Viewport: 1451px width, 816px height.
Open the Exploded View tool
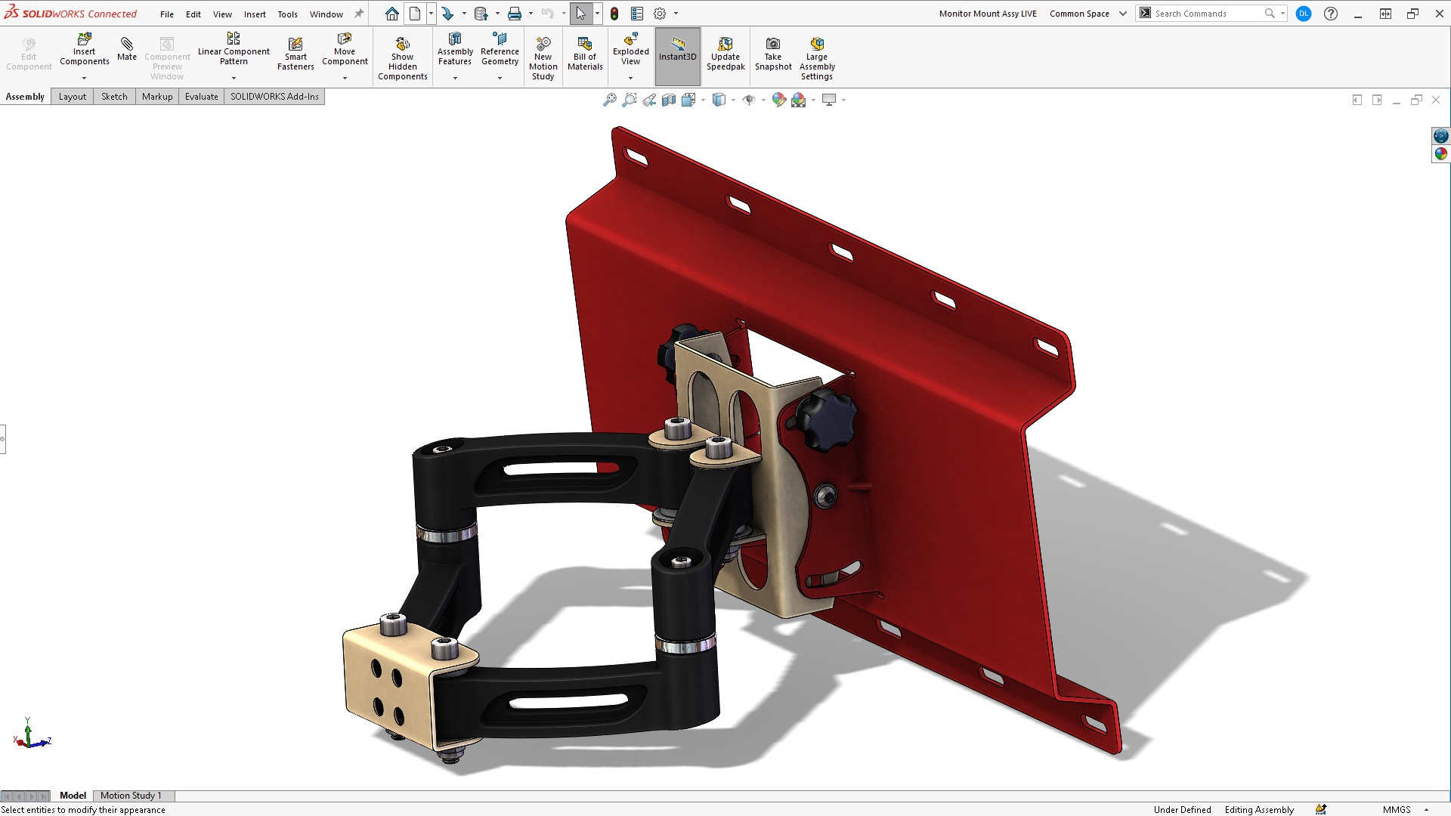(630, 53)
